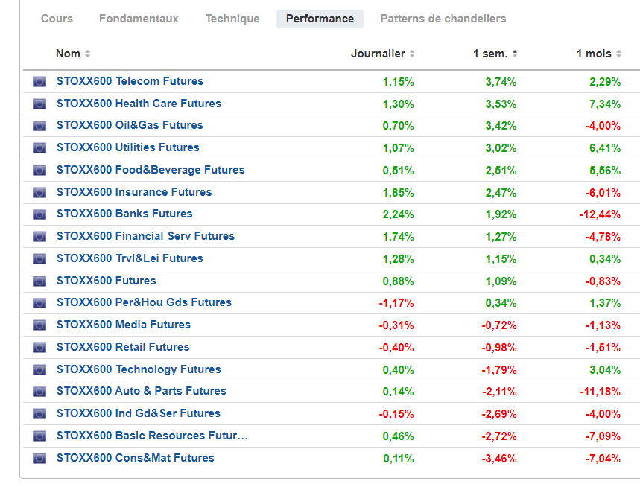The image size is (640, 487).
Task: Sort by 1 mois column arrows
Action: 618,54
